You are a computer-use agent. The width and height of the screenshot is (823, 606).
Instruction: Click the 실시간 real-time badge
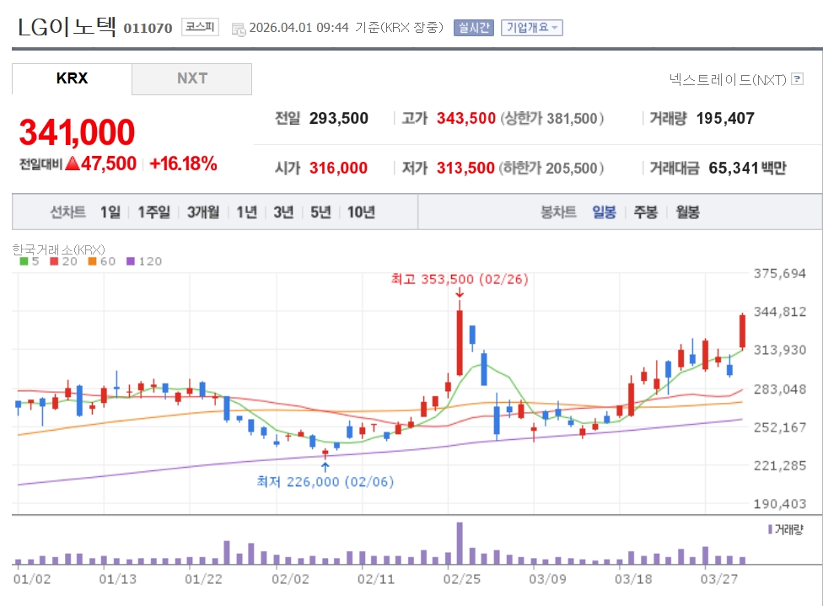pyautogui.click(x=473, y=28)
